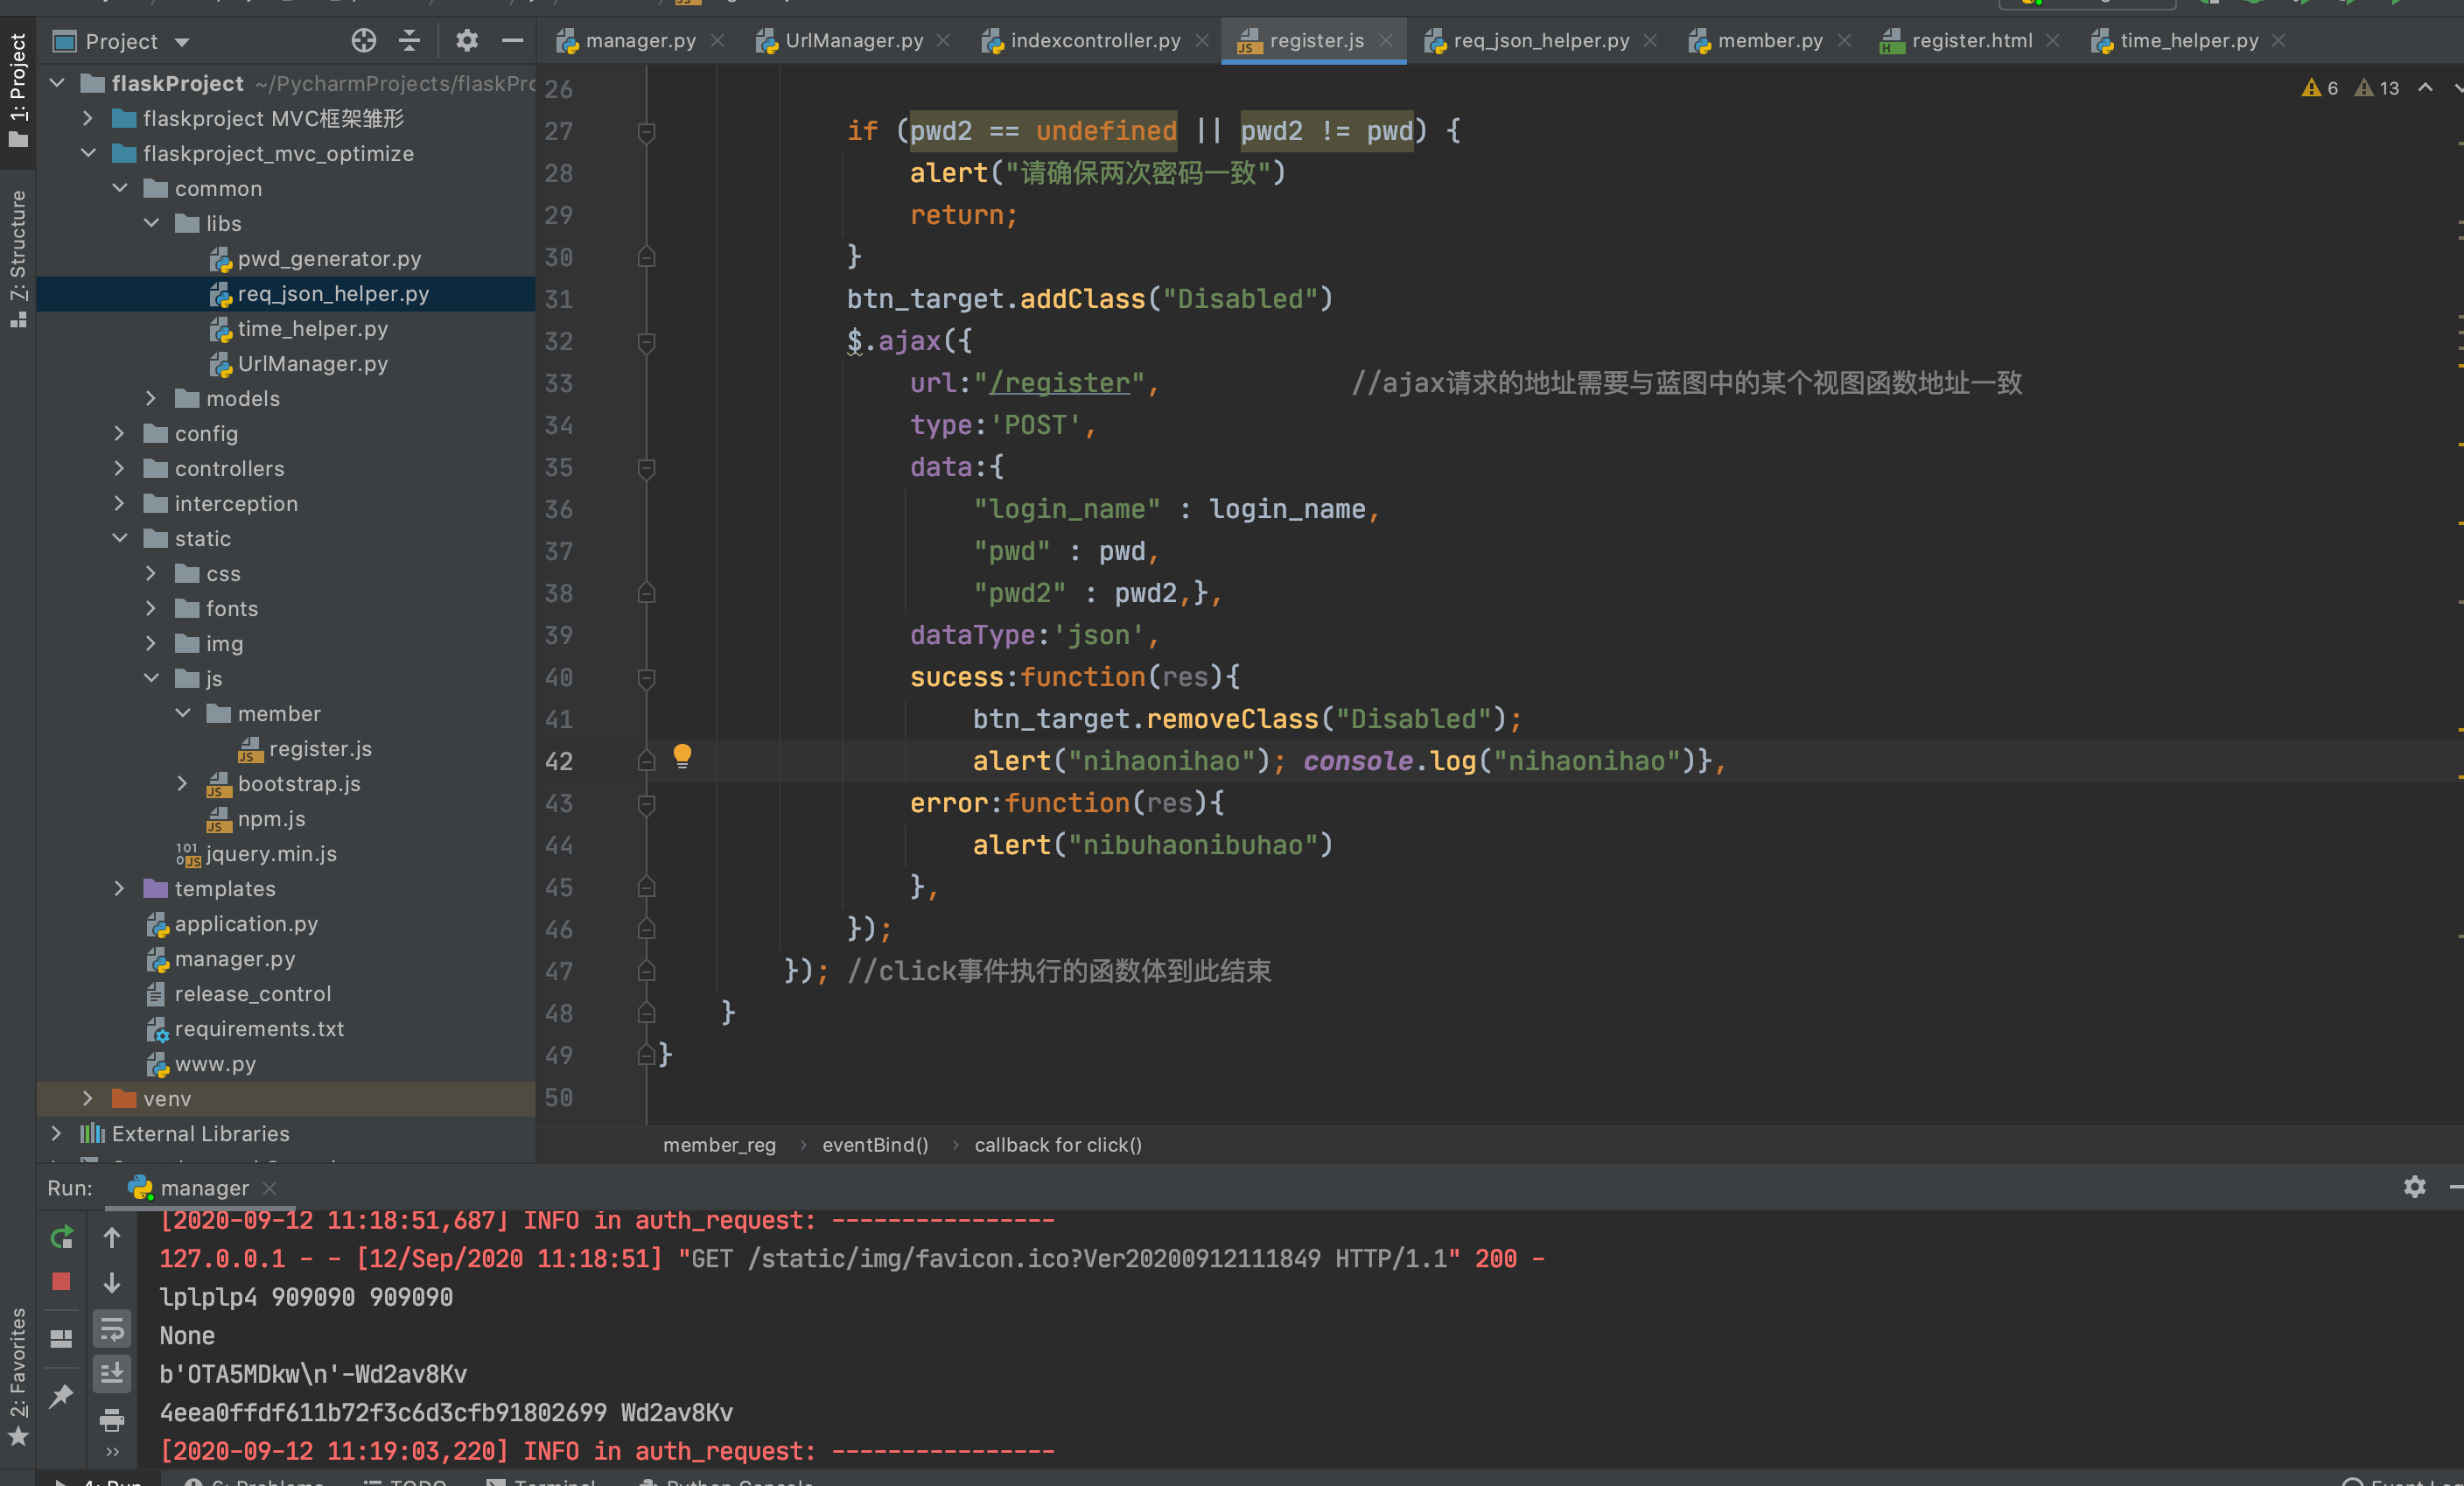The height and width of the screenshot is (1486, 2464).
Task: Expand External Libraries node
Action: coord(57,1133)
